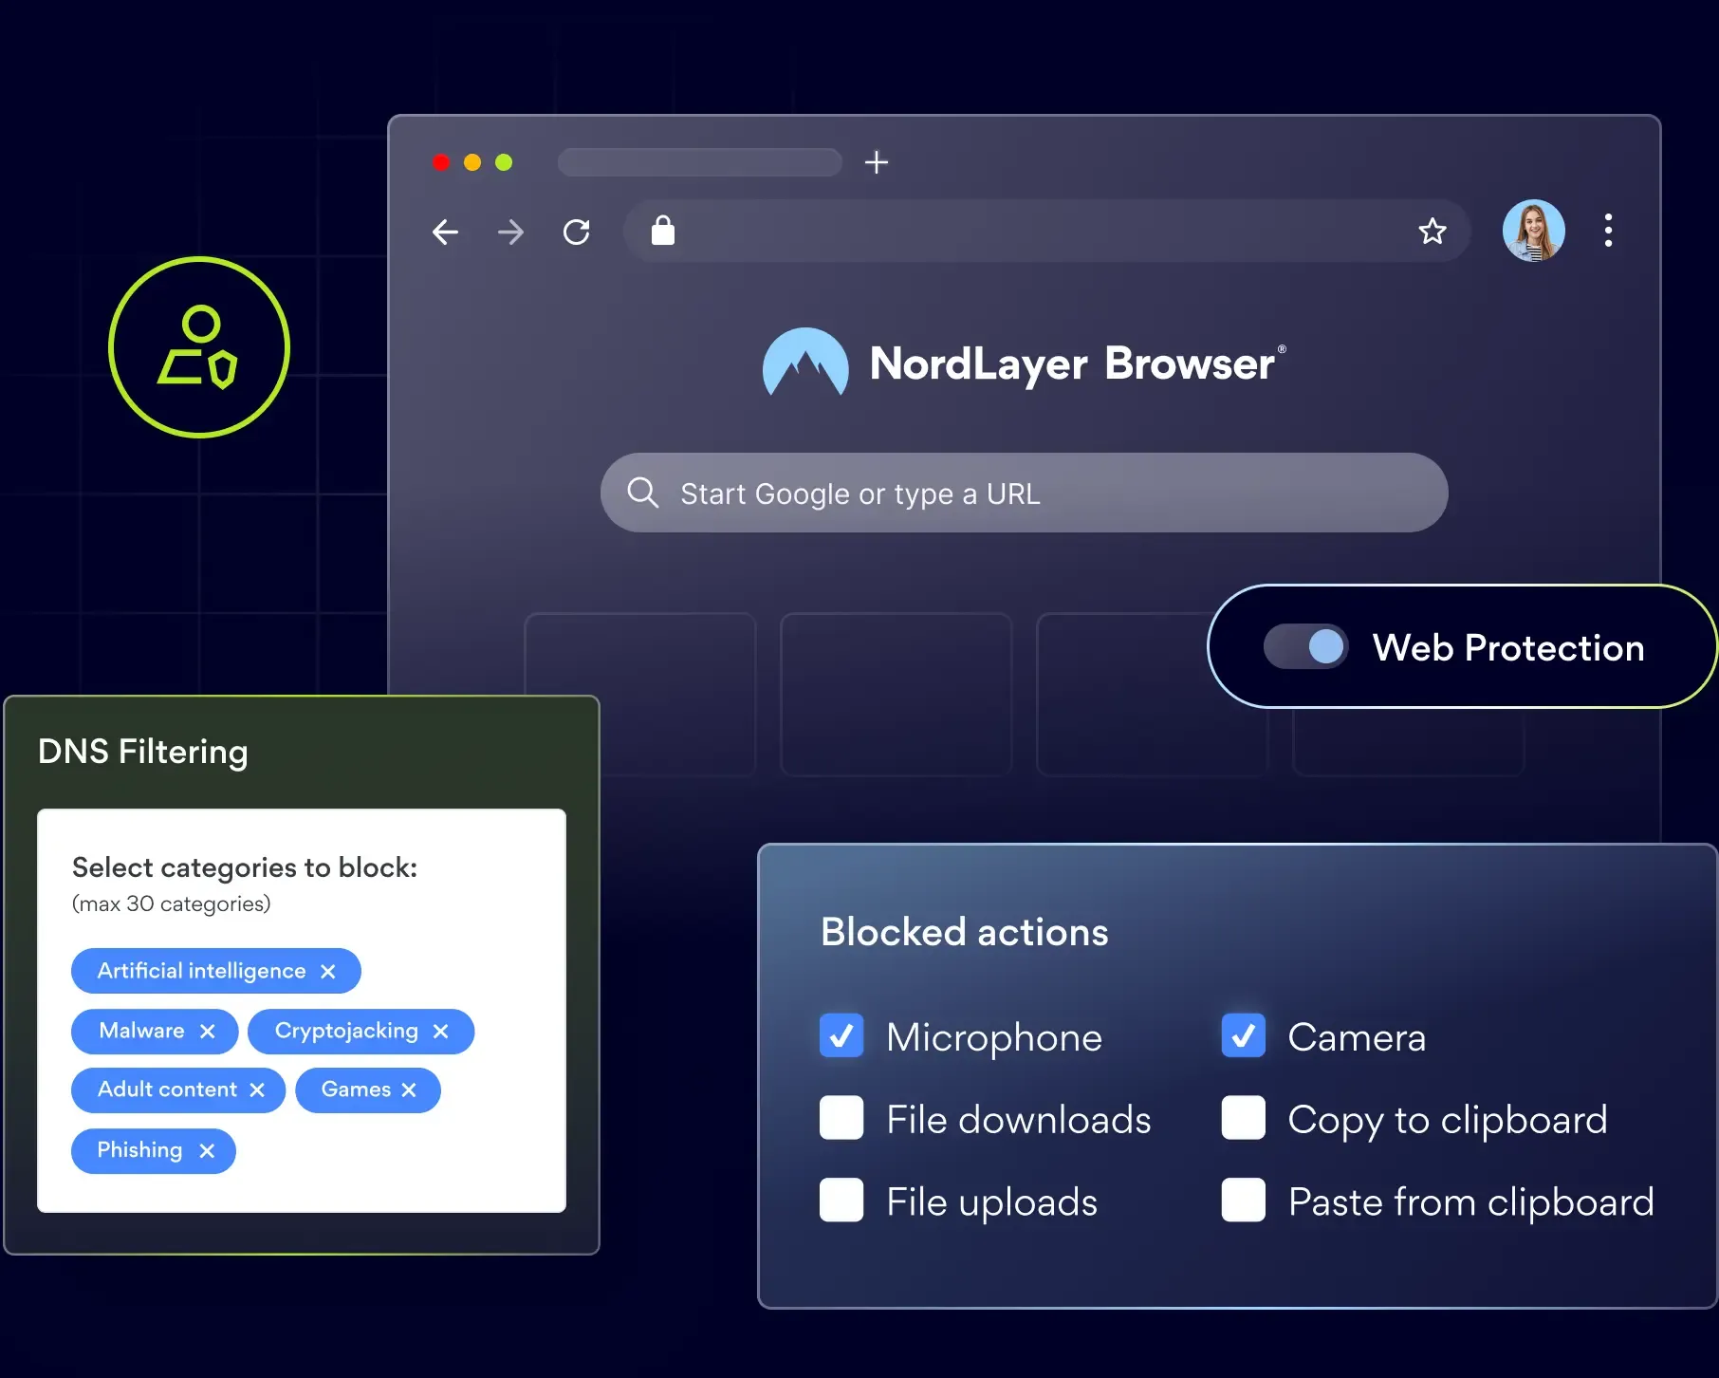Uncheck the Camera checkbox

1244,1035
